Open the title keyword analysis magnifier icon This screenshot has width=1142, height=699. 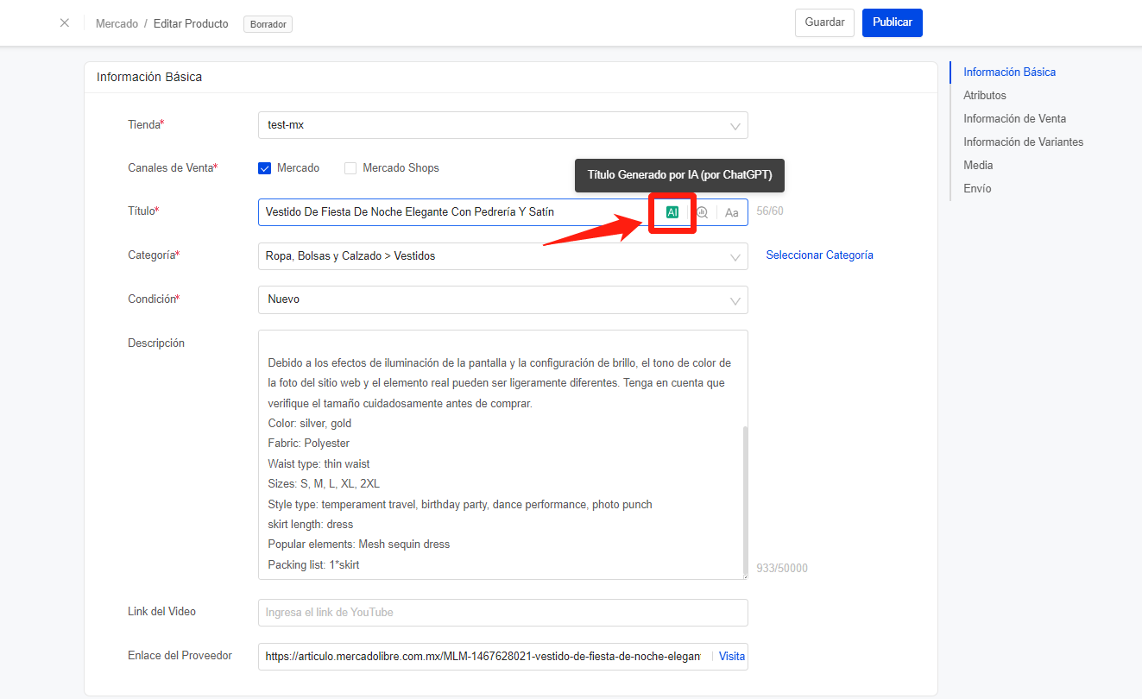pyautogui.click(x=703, y=212)
